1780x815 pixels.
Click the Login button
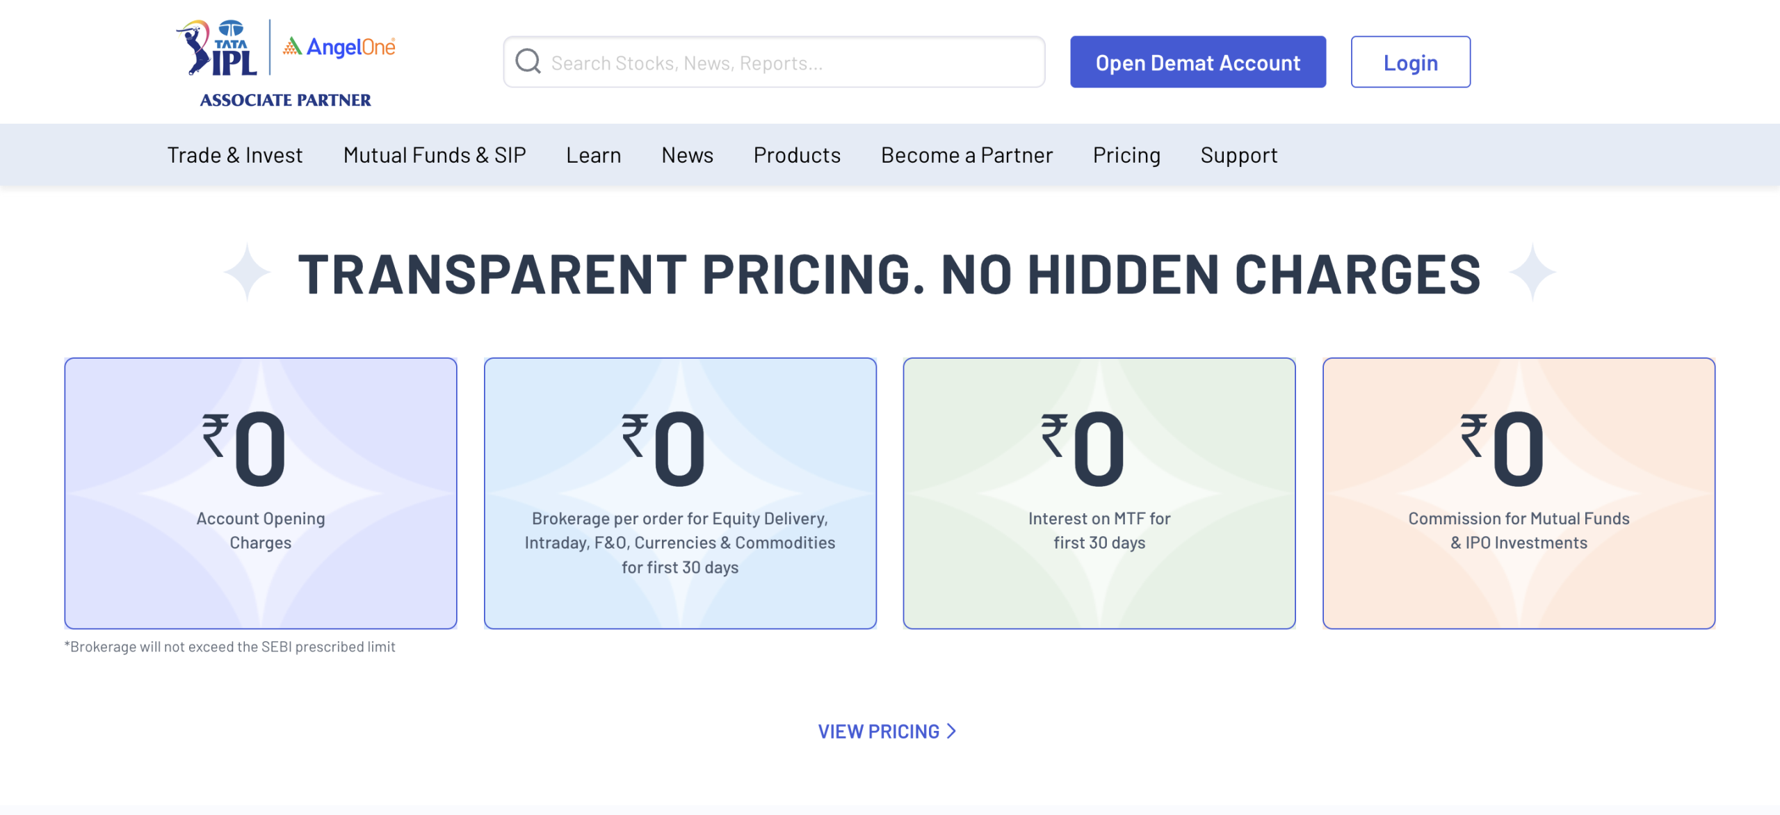(x=1411, y=62)
